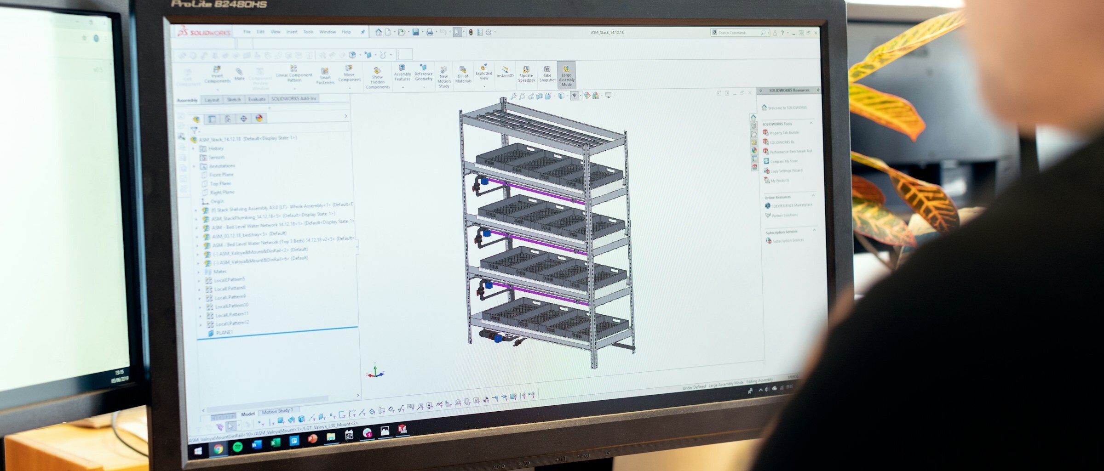Click the Reference Geometry tool
Viewport: 1104px width, 471px height.
point(423,73)
